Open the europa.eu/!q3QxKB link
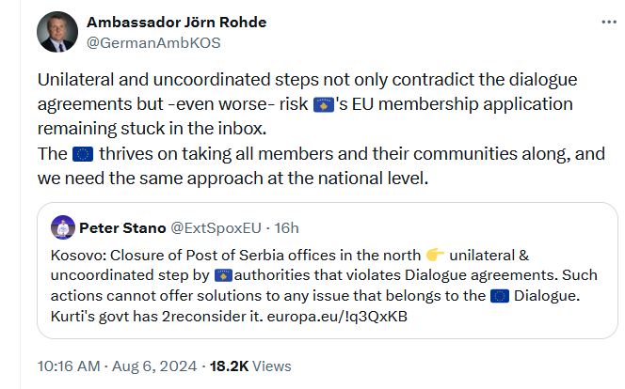The image size is (625, 389). point(337,317)
